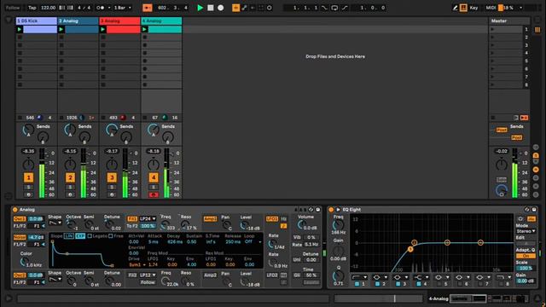
Task: Toggle the Noise generator button
Action: coord(20,237)
